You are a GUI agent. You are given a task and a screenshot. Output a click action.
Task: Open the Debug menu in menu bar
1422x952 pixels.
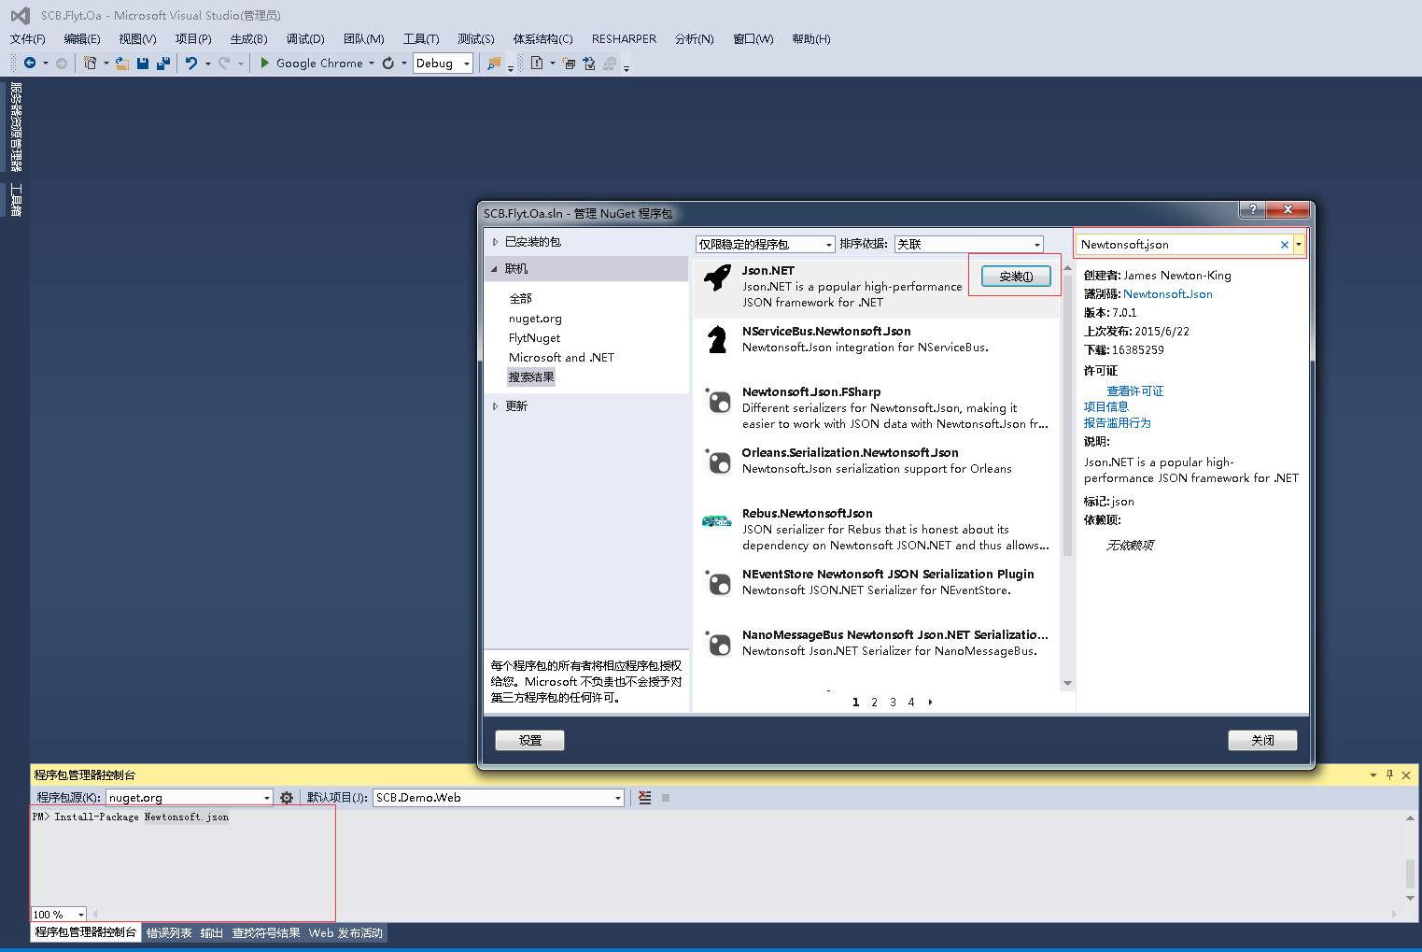[305, 39]
